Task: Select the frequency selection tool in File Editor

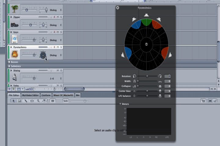Action: (x=20, y=101)
